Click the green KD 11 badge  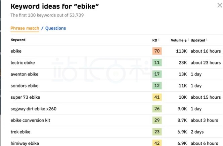tap(157, 63)
